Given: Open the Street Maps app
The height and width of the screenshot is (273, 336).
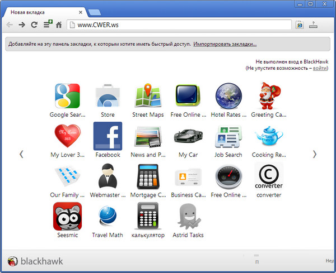Looking at the screenshot, I should 148,96.
